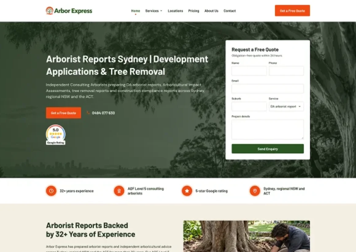Click the certificate icon beside AQF Level 5
Viewport: 356px width, 252px height.
pos(119,191)
